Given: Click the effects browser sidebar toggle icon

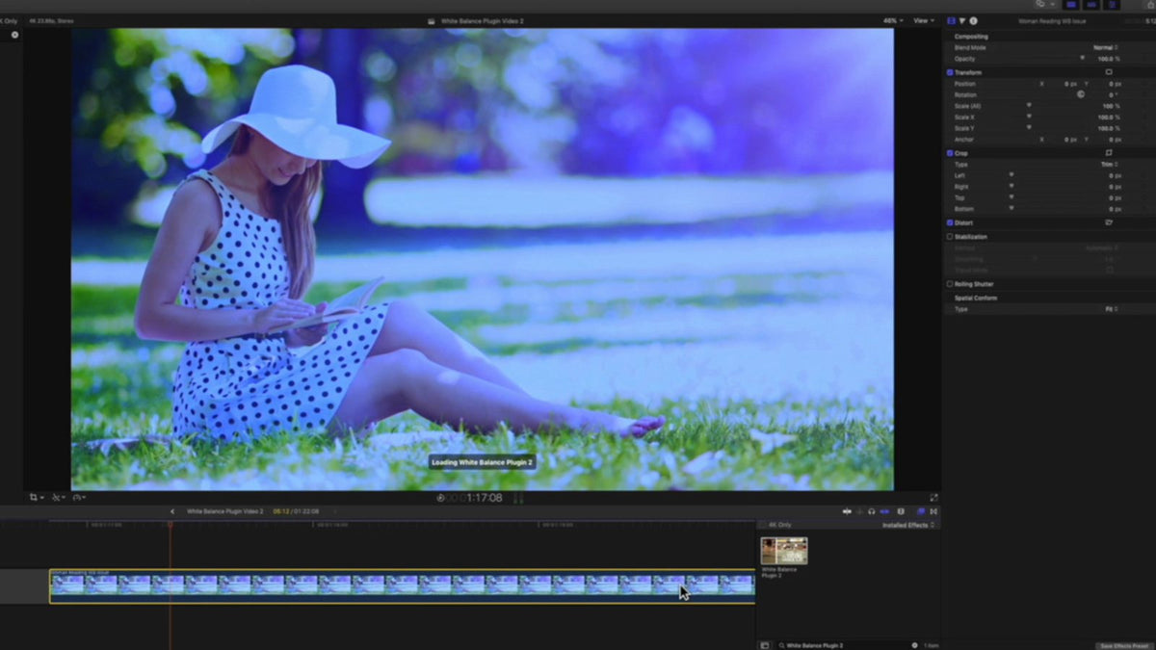Looking at the screenshot, I should pyautogui.click(x=765, y=645).
